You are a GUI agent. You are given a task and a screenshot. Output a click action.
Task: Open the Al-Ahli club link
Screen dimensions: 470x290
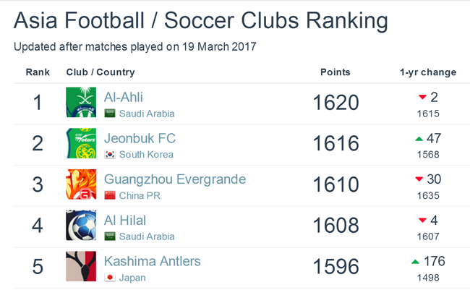(124, 97)
